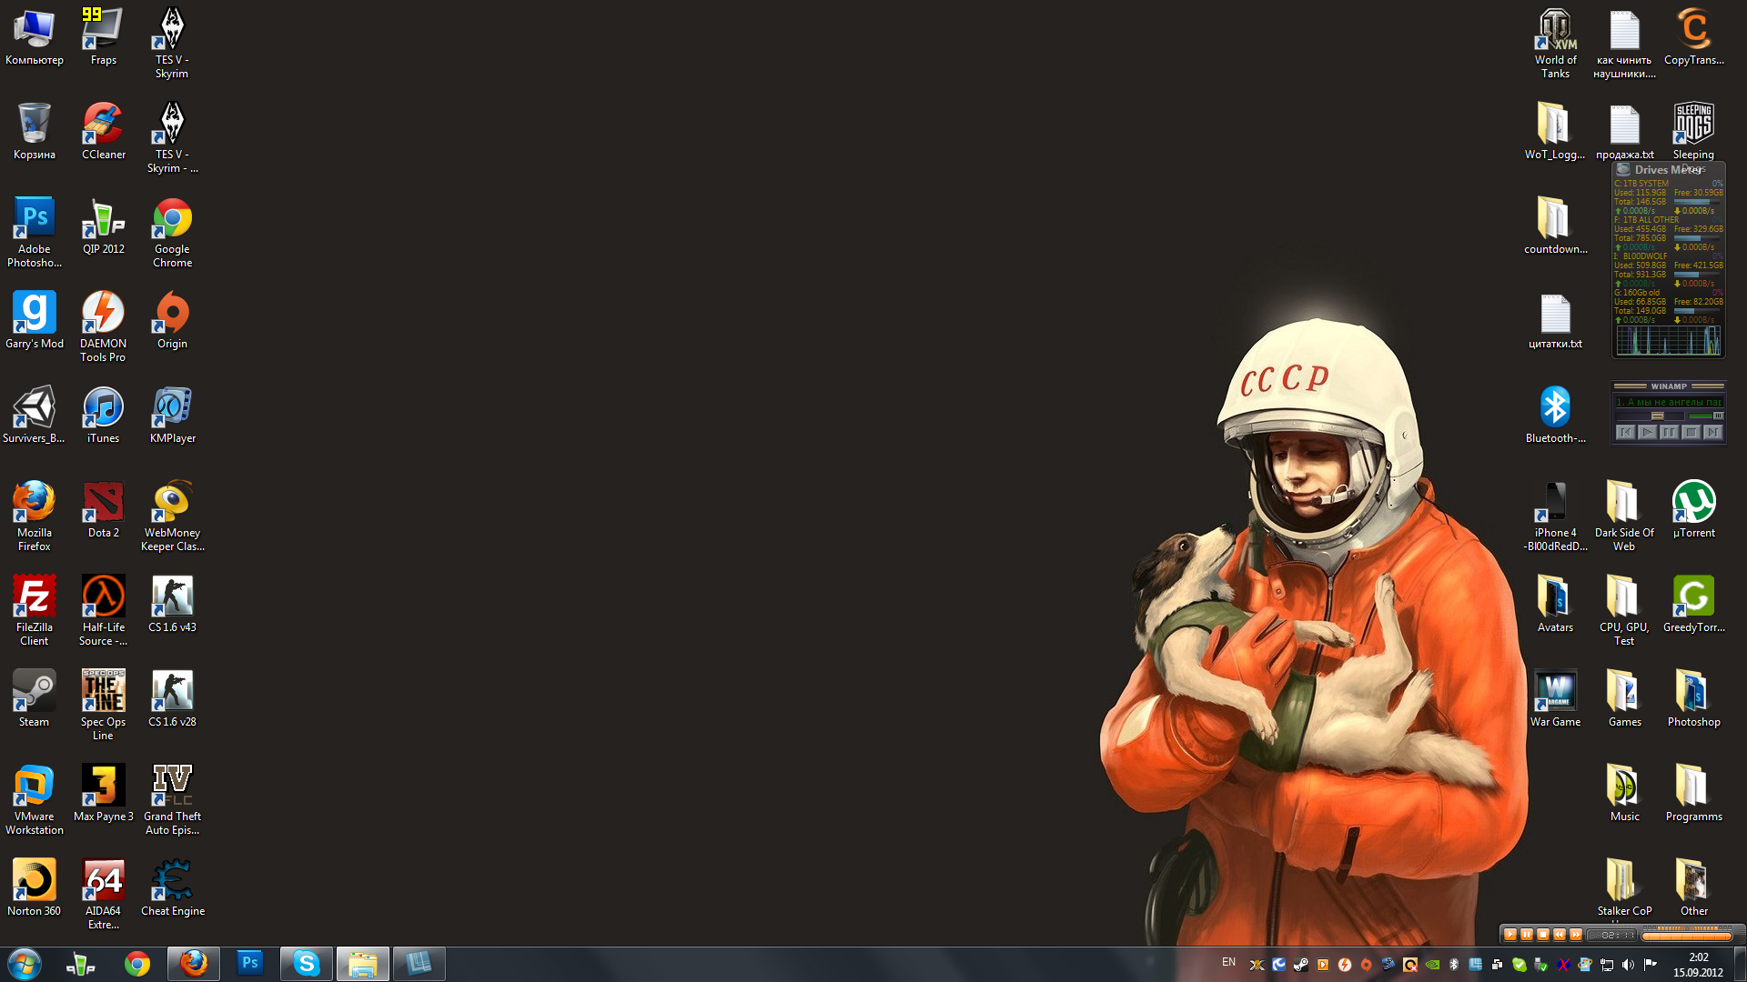Launch Dota 2 desktop shortcut
1747x982 pixels.
coord(103,510)
